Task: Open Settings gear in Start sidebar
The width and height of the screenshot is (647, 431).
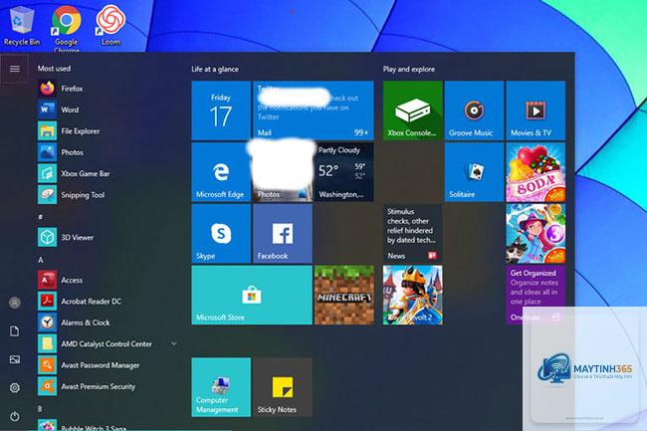Action: click(15, 387)
